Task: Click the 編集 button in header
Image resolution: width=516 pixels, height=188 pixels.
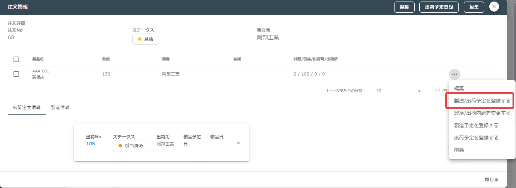Action: [x=474, y=7]
